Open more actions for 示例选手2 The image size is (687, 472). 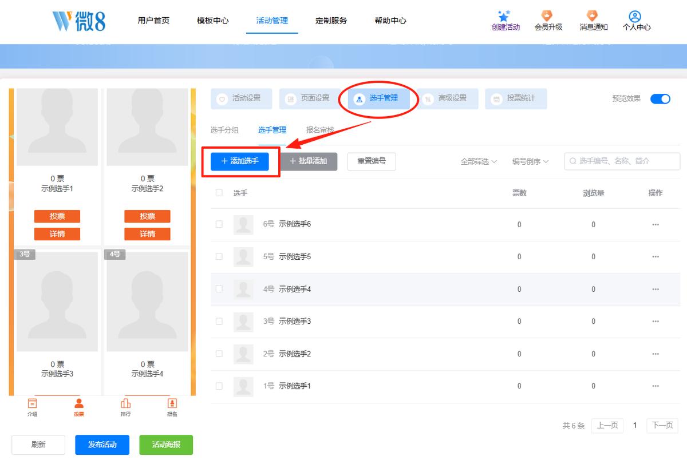[656, 354]
